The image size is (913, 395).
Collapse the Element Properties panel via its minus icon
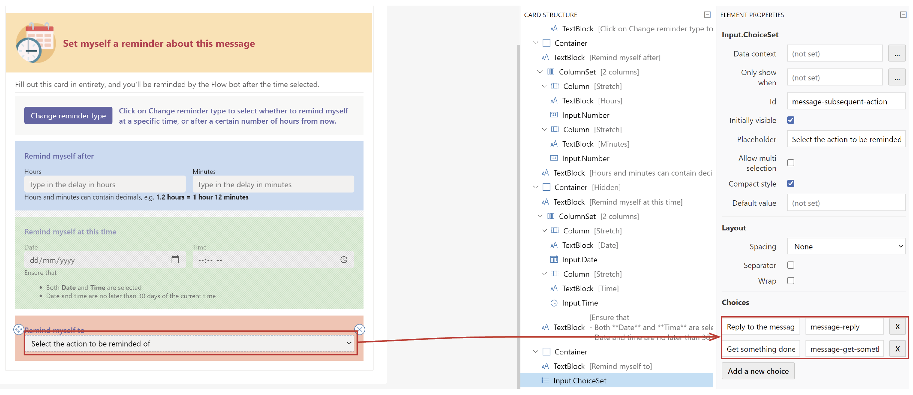tap(903, 15)
